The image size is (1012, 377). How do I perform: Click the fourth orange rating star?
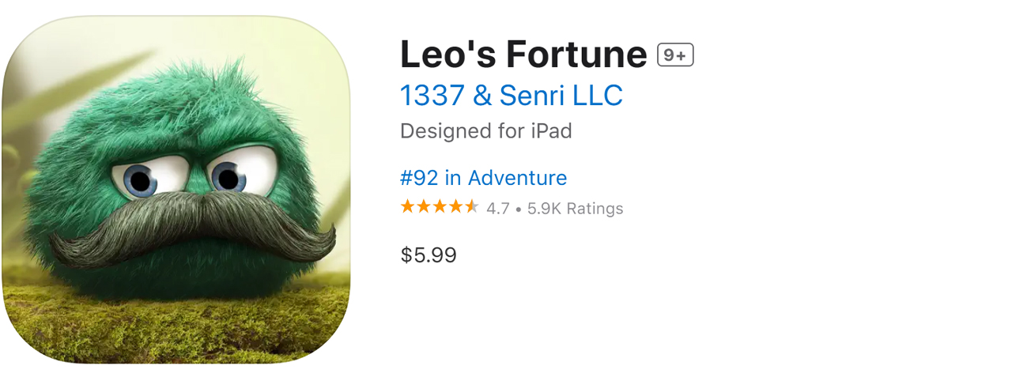coord(455,208)
